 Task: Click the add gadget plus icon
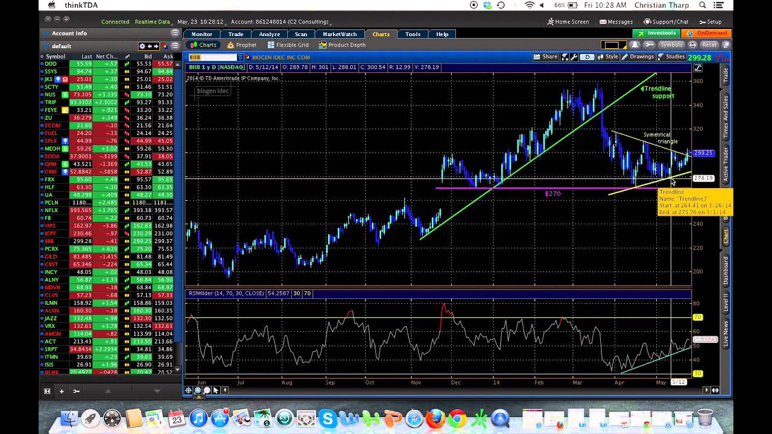pos(61,391)
